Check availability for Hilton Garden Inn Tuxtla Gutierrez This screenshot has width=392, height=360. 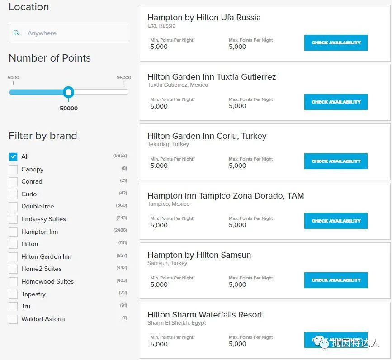[x=336, y=102]
